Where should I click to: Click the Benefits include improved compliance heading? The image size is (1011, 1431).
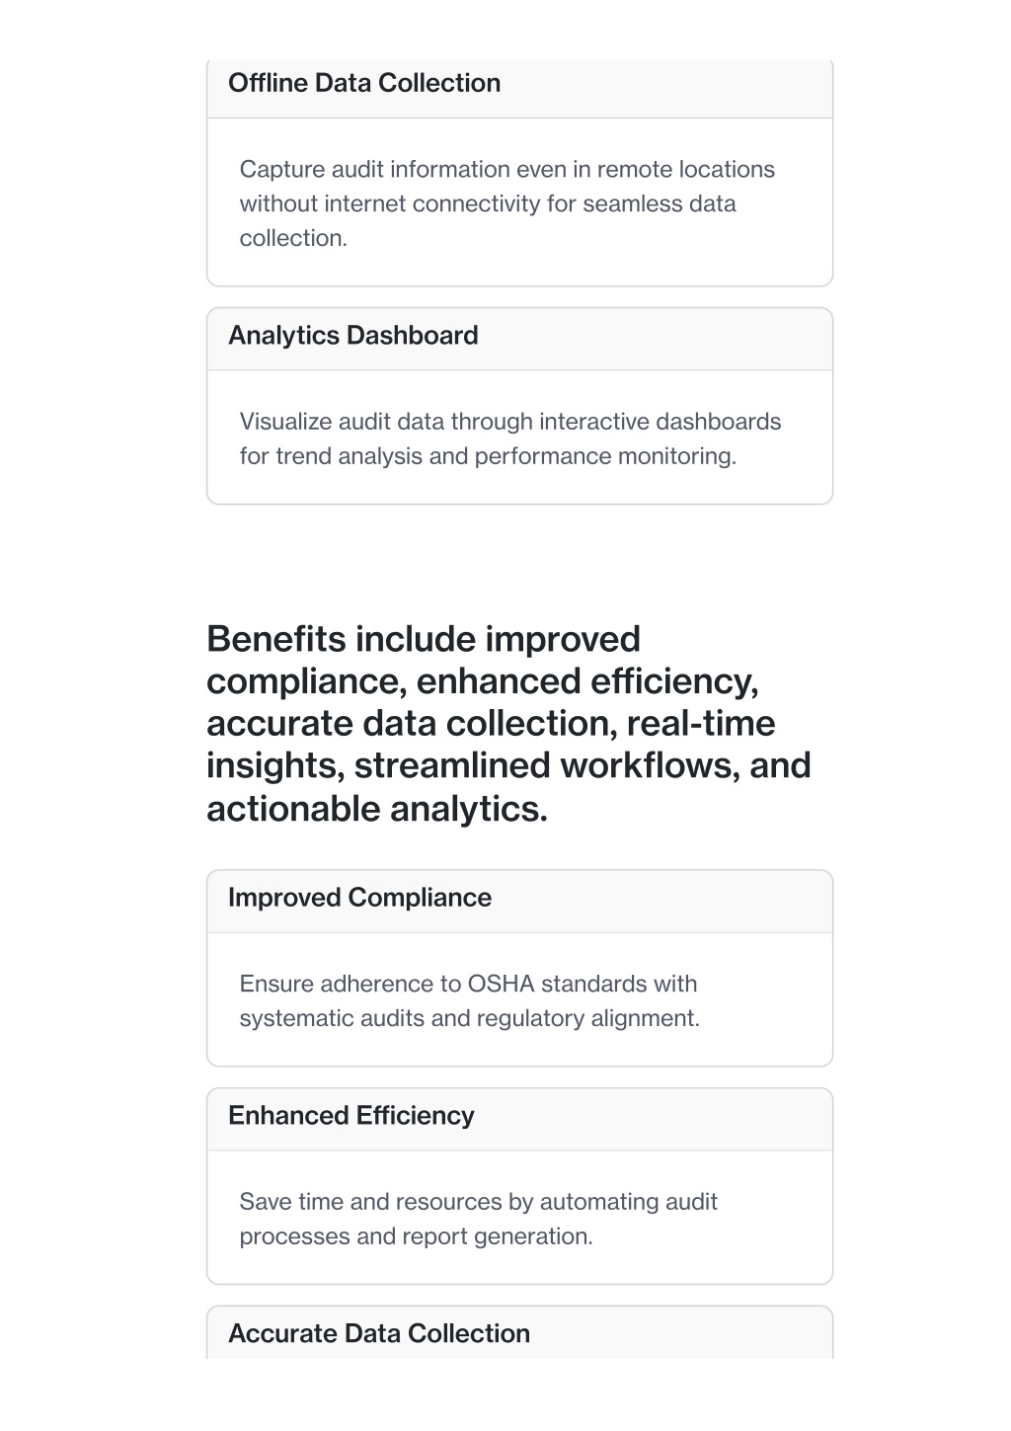[x=509, y=724]
